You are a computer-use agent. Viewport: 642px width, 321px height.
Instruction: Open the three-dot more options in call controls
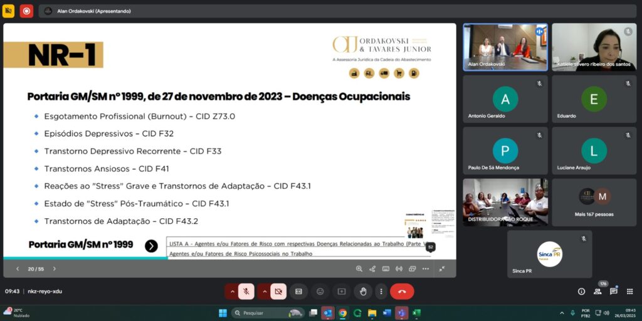coord(381,292)
